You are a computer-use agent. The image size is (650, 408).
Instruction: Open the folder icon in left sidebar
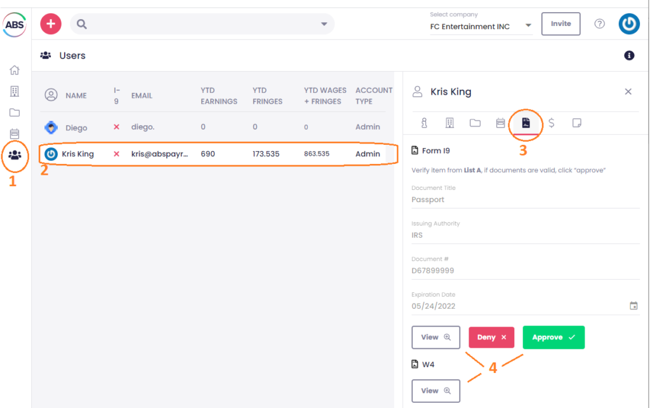pyautogui.click(x=15, y=112)
